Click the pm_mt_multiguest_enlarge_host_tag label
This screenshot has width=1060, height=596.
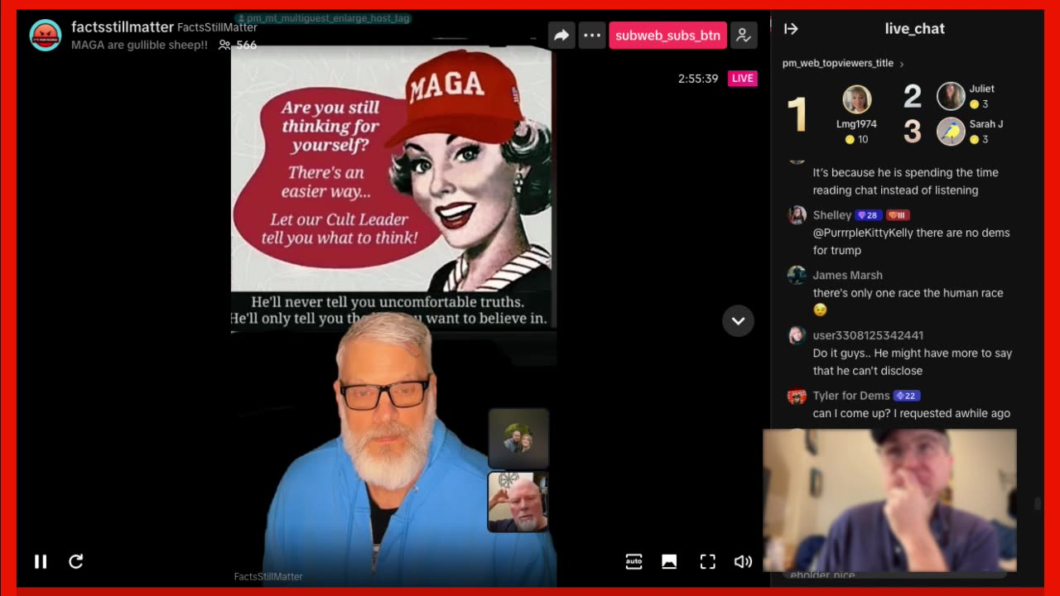point(323,18)
